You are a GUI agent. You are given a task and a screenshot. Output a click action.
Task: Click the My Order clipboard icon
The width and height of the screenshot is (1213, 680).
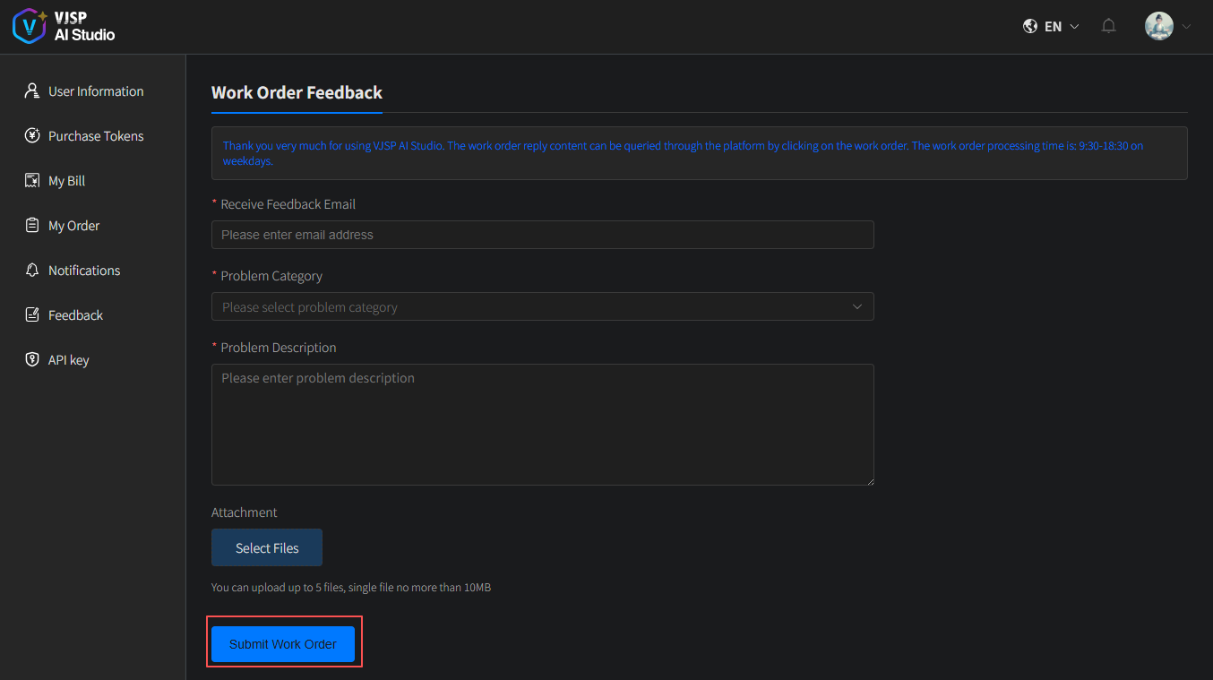(x=32, y=226)
